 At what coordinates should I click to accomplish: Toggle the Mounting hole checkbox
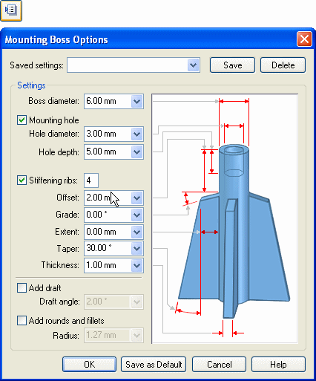click(x=22, y=120)
